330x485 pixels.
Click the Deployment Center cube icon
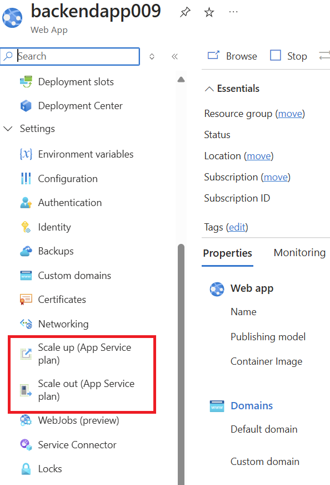click(26, 106)
